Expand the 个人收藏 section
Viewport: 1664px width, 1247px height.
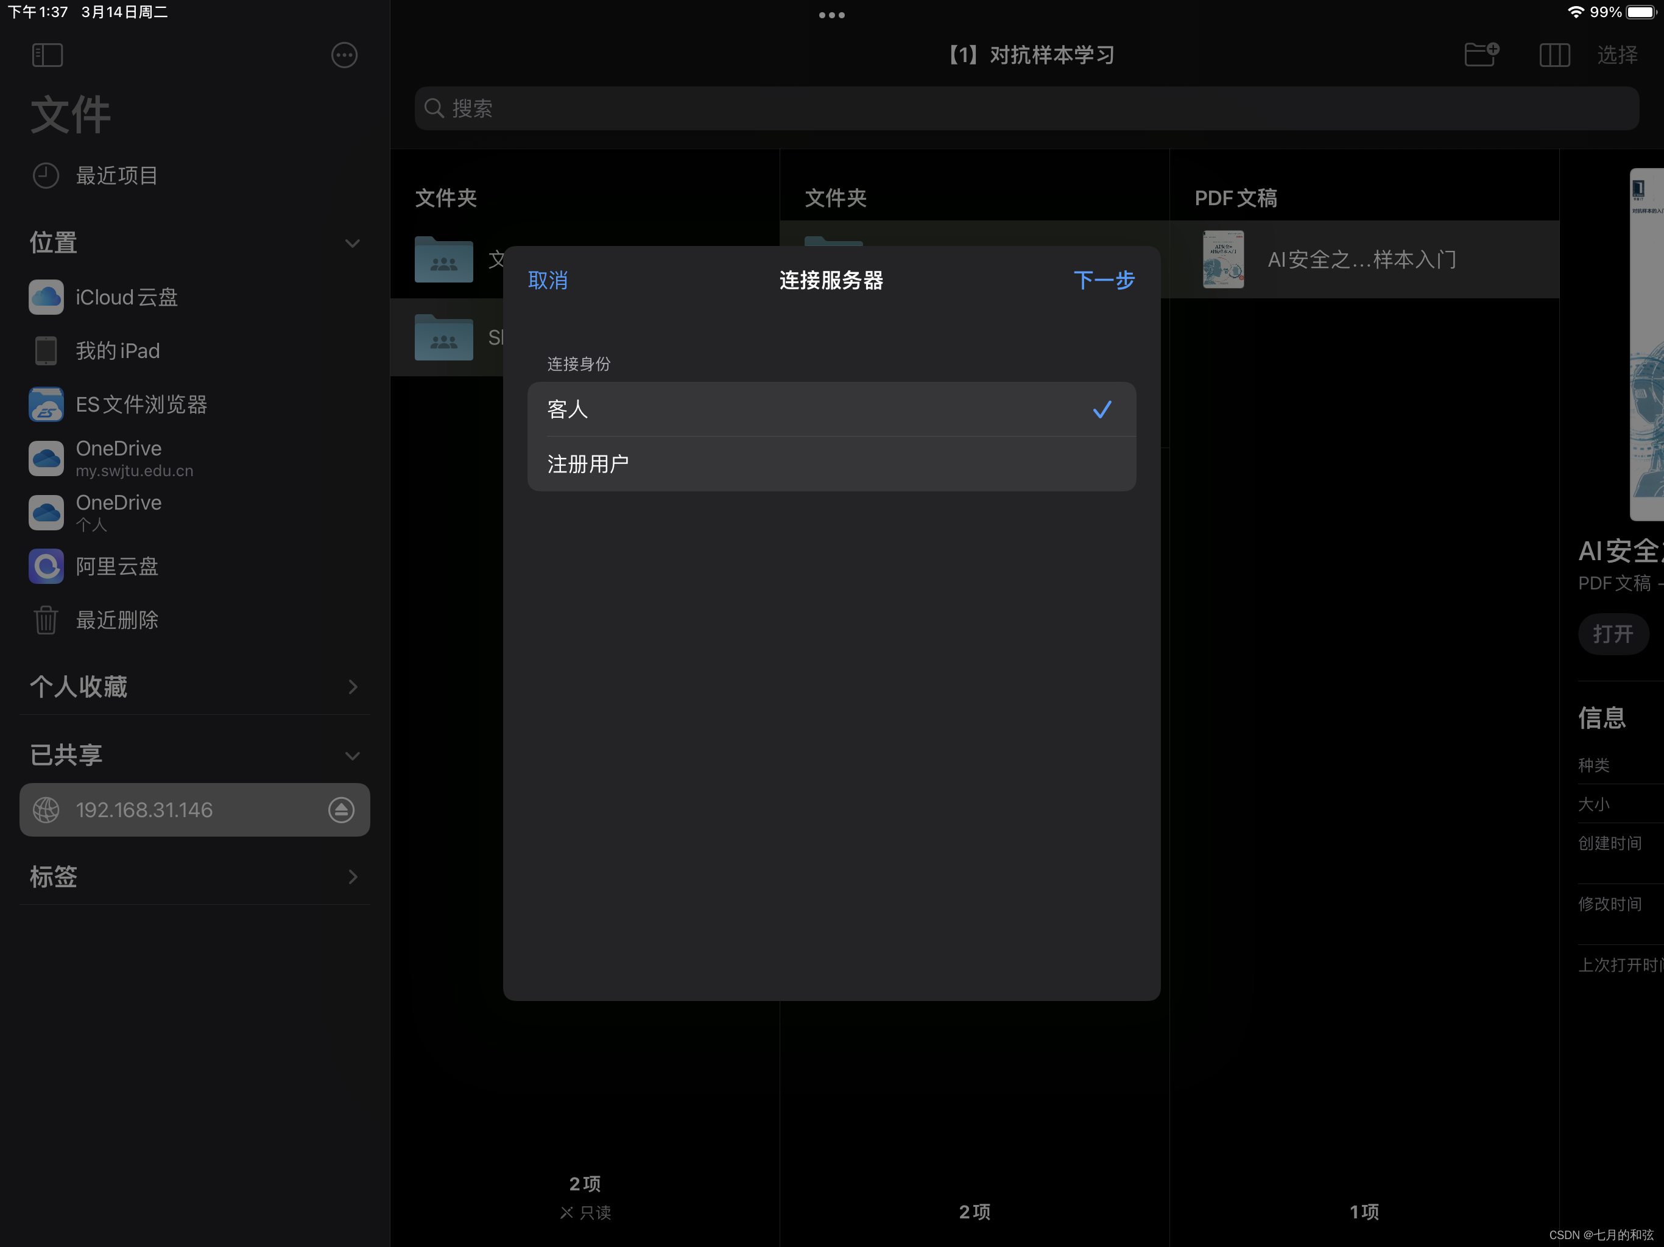point(352,687)
